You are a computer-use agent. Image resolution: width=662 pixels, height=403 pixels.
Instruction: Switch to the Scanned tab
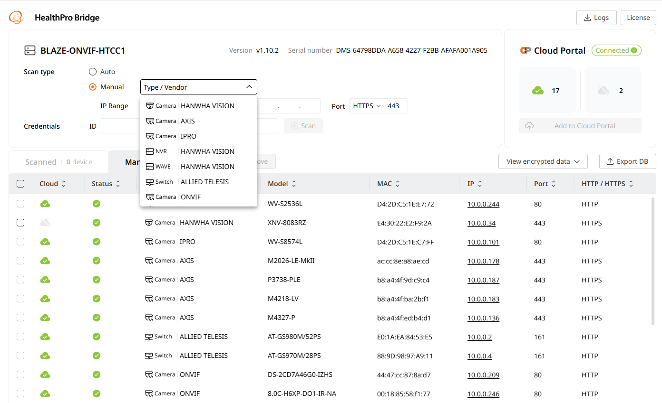click(x=58, y=162)
